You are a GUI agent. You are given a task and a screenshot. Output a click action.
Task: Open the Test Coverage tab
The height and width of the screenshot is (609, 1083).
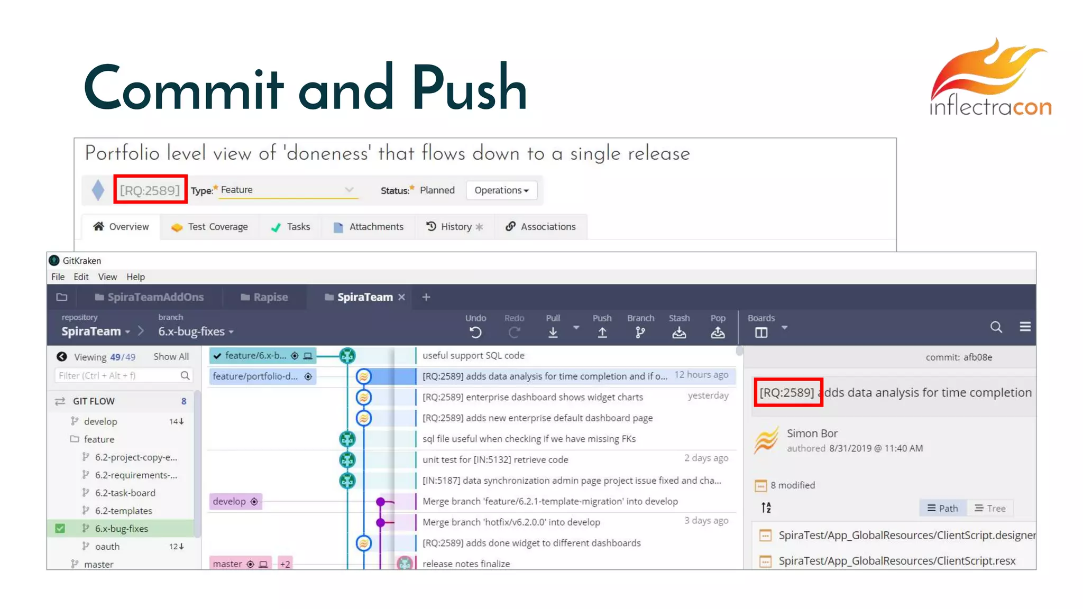(x=209, y=227)
